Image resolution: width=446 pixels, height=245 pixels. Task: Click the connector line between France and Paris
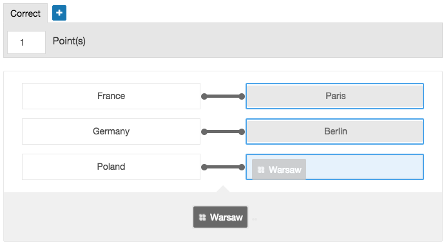223,96
